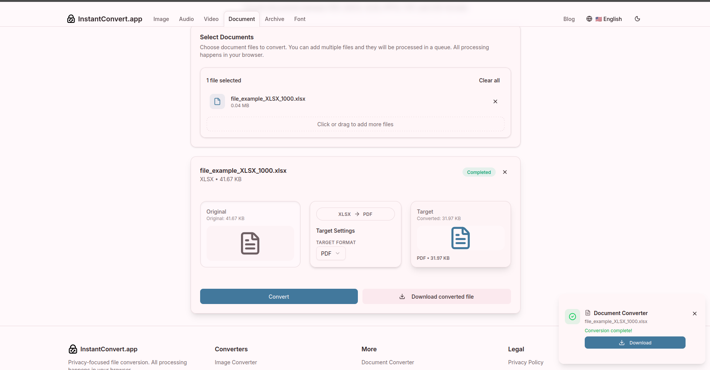Click the green success checkmark in the notification

572,317
